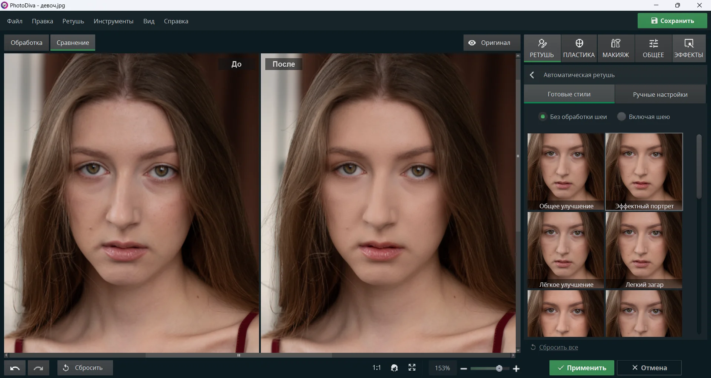Screen dimensions: 711x378
Task: Open the Общее settings panel
Action: (x=653, y=48)
